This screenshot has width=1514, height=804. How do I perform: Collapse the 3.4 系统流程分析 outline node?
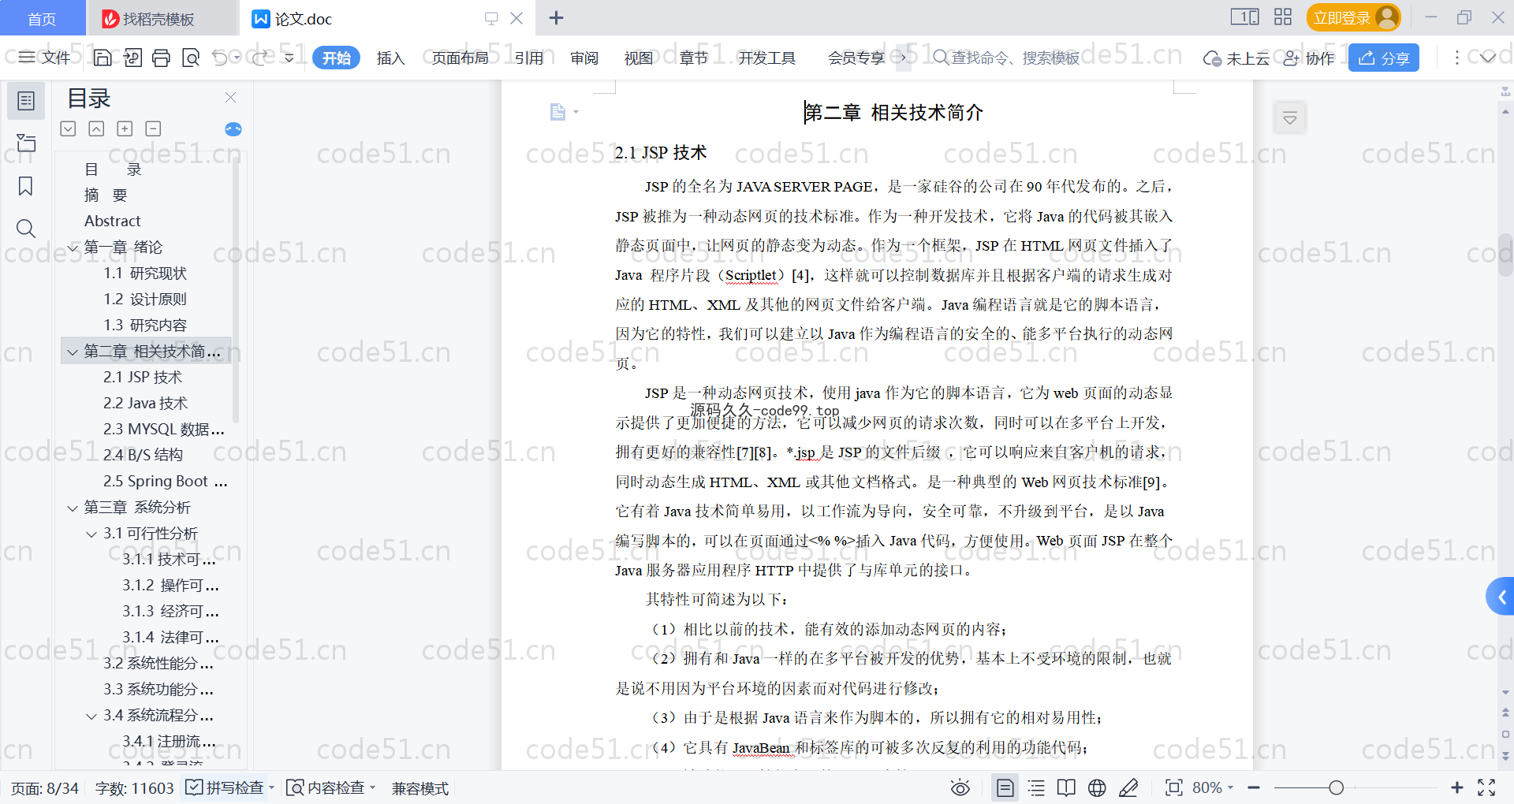(x=91, y=716)
